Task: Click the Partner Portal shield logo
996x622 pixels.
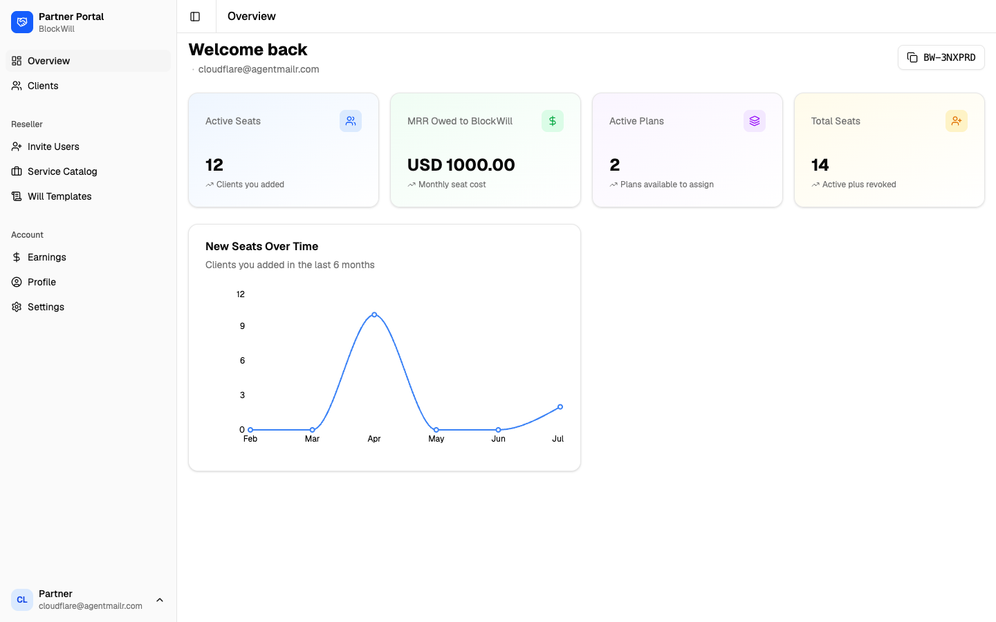Action: click(22, 22)
